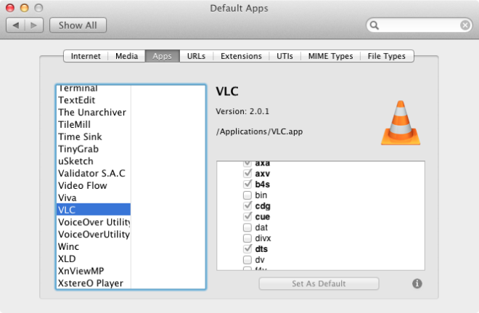
Task: Select Validator S.A.C in the app list
Action: pyautogui.click(x=94, y=174)
